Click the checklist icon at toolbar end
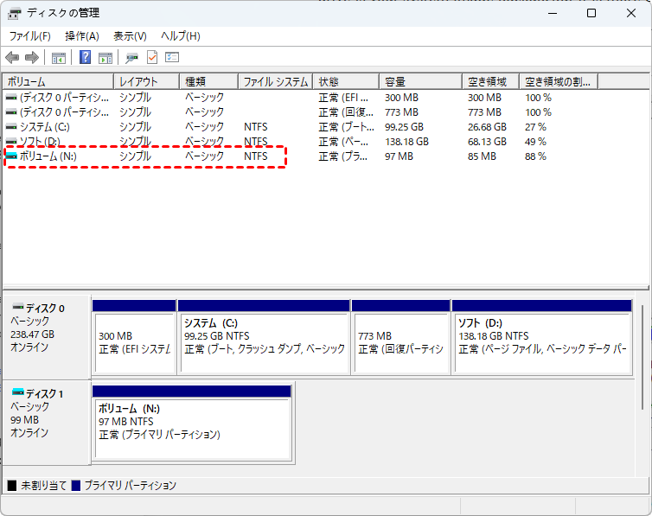This screenshot has height=516, width=652. tap(172, 58)
